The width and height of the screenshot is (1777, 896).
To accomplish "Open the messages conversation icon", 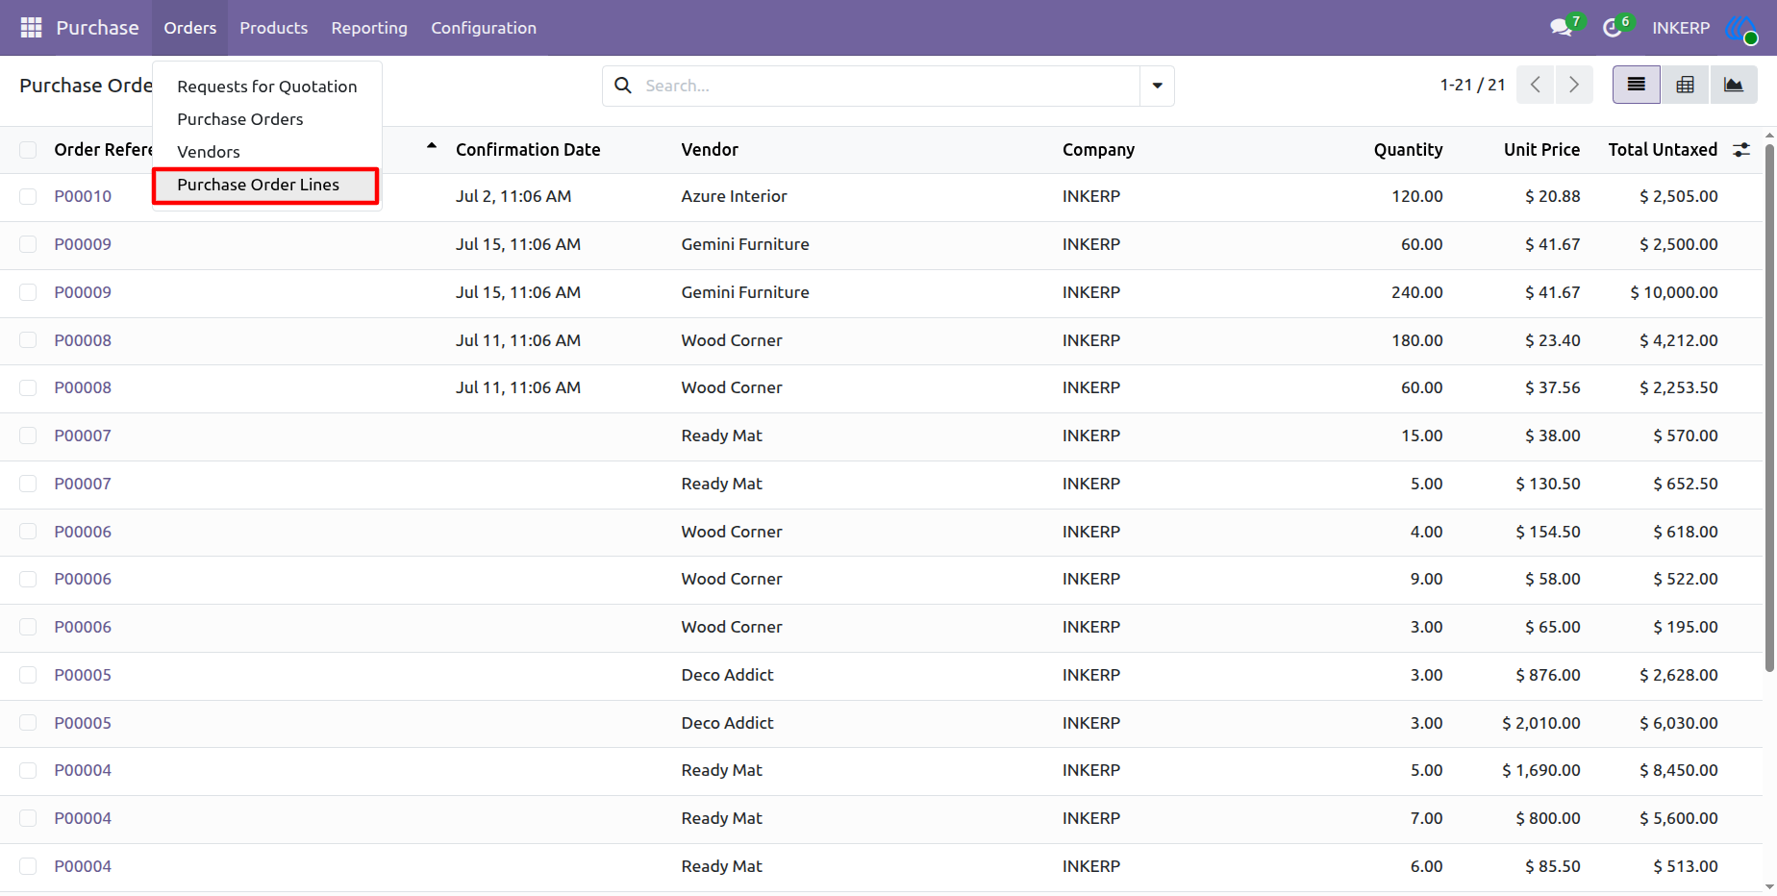I will [x=1562, y=28].
